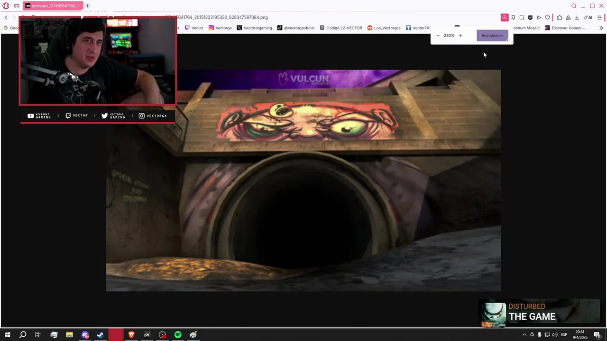607x341 pixels.
Task: Open the Aria AI assistant icon
Action: click(588, 18)
